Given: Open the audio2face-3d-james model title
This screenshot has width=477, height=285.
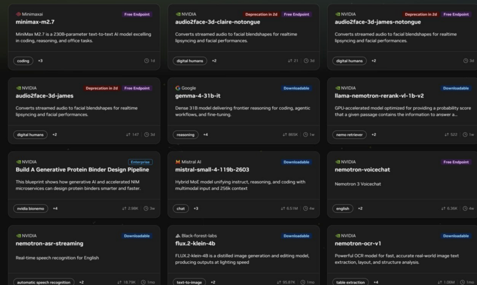Looking at the screenshot, I should pyautogui.click(x=44, y=96).
